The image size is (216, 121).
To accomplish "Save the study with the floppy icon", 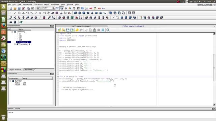I will 19,8.
